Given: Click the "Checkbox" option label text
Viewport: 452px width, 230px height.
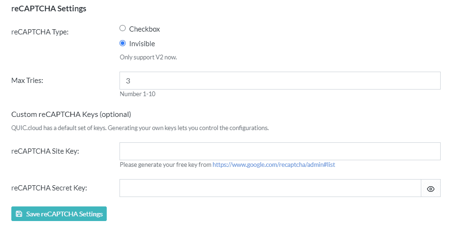Looking at the screenshot, I should point(145,29).
